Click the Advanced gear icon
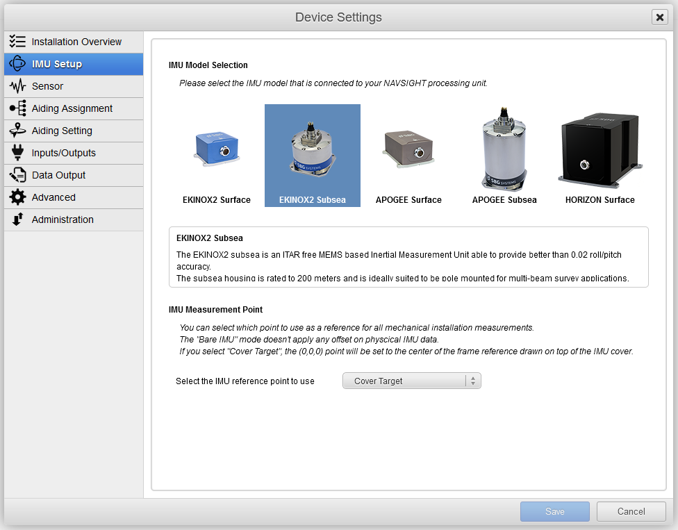This screenshot has height=530, width=678. pos(17,197)
